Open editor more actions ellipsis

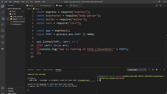(164, 5)
